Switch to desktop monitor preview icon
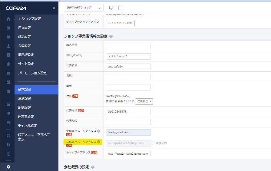 point(111,8)
